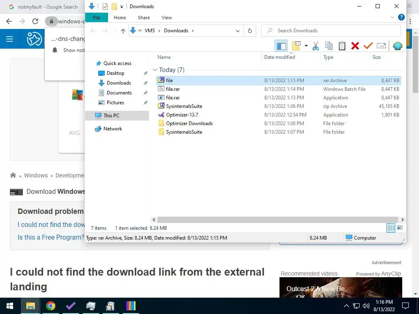Click the refresh button beside address bar
The height and width of the screenshot is (314, 419).
[250, 31]
